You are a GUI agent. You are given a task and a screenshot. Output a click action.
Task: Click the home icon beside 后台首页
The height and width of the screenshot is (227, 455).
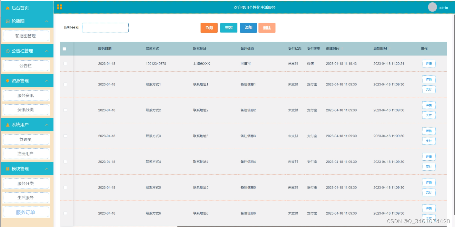coord(8,8)
